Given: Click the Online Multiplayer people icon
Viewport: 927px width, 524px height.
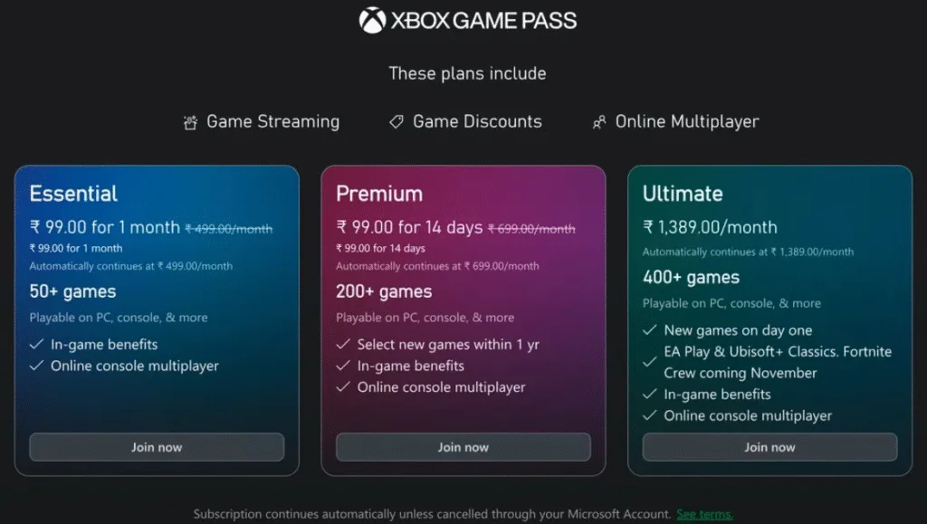Looking at the screenshot, I should [598, 122].
